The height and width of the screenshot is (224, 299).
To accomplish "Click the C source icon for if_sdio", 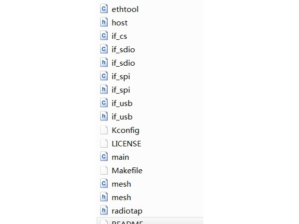I will tap(104, 49).
